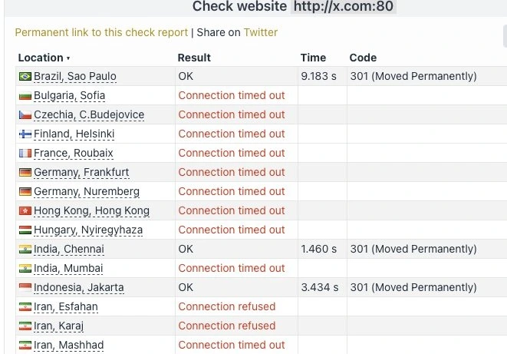Sort the table by the Location column
Screen dimensions: 507x354
coord(43,58)
